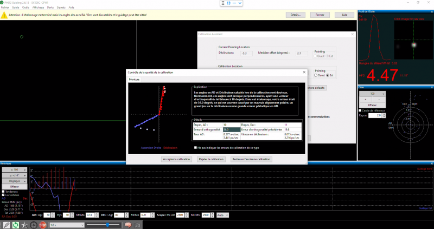The image size is (434, 229).
Task: Close the Calibration Assistant window
Action: (352, 34)
